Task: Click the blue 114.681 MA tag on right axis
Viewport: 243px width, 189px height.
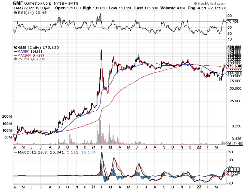Action: (234, 73)
